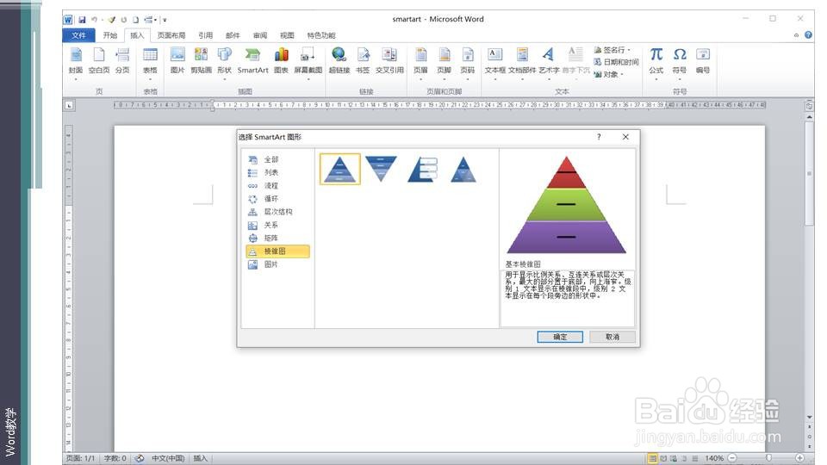The height and width of the screenshot is (465, 827).
Task: Open the Table (表格) insert button
Action: [150, 62]
